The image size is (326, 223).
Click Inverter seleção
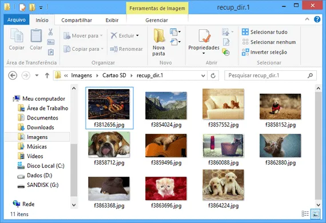click(x=264, y=52)
